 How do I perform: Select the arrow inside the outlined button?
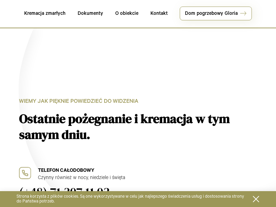[243, 13]
